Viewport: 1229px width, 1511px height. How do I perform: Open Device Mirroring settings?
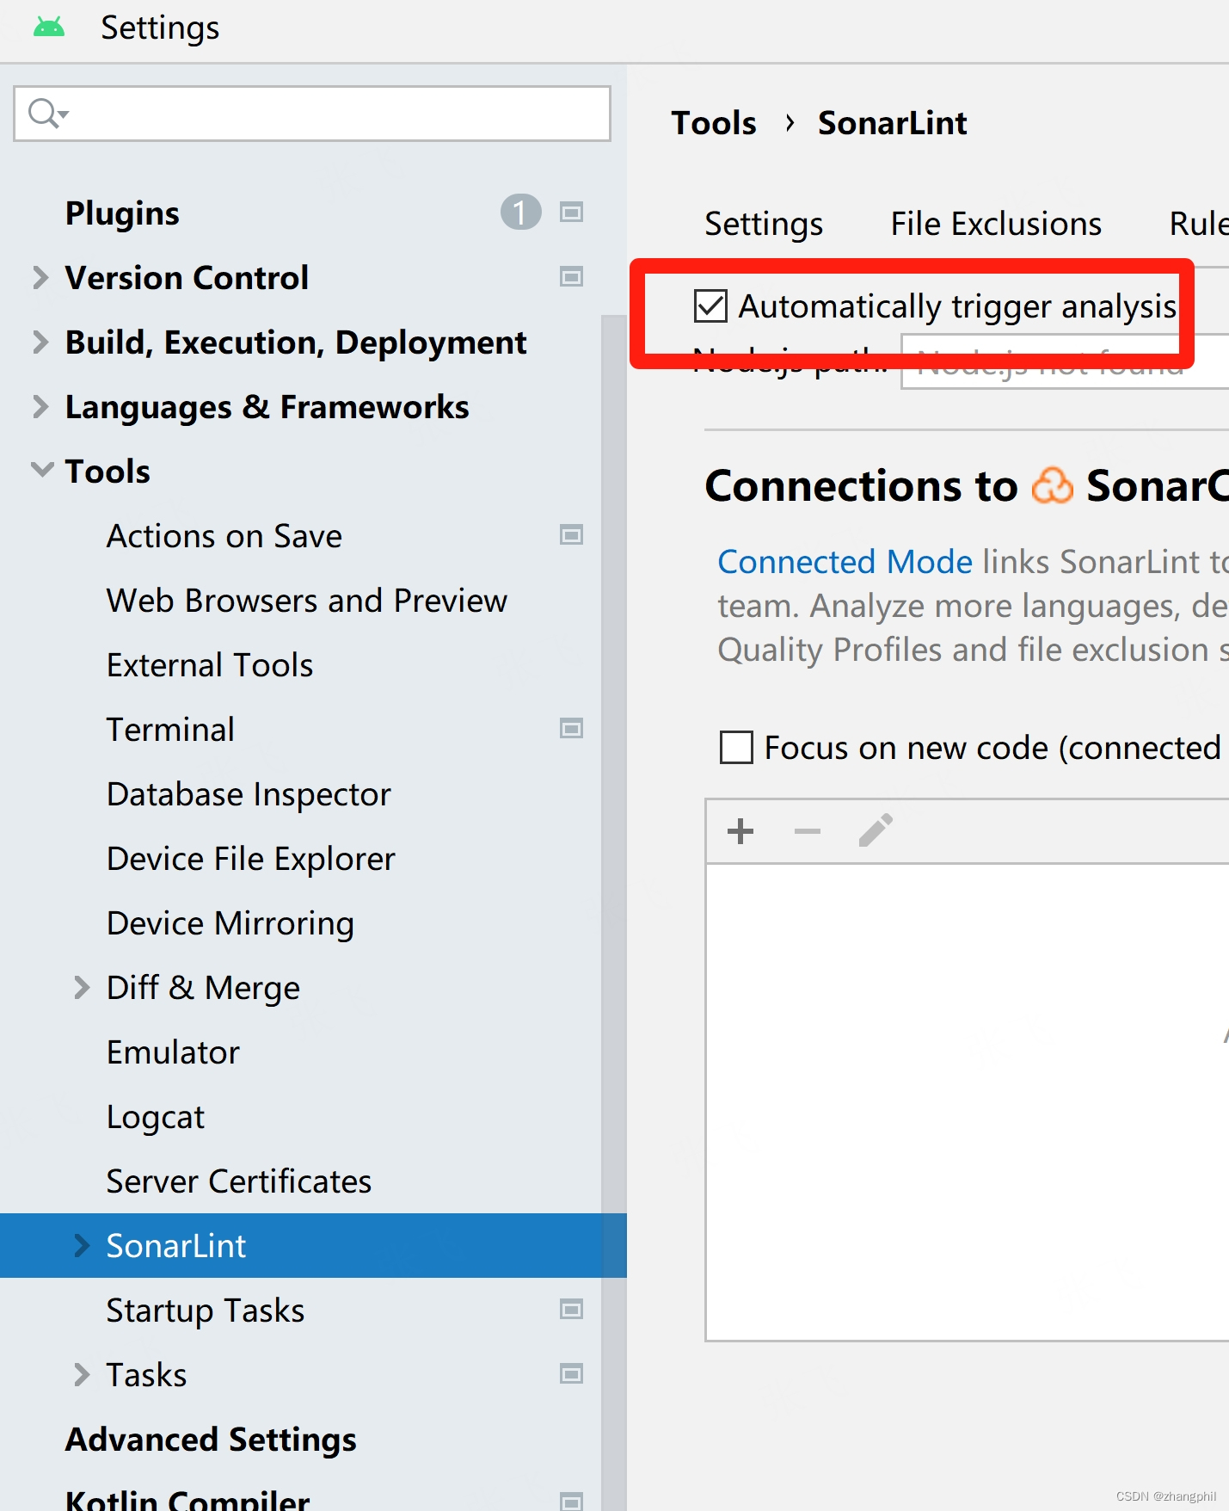(x=230, y=923)
